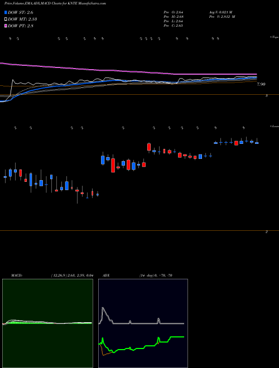Click the 'DOW ST: 2.6' legend label

click(x=21, y=13)
